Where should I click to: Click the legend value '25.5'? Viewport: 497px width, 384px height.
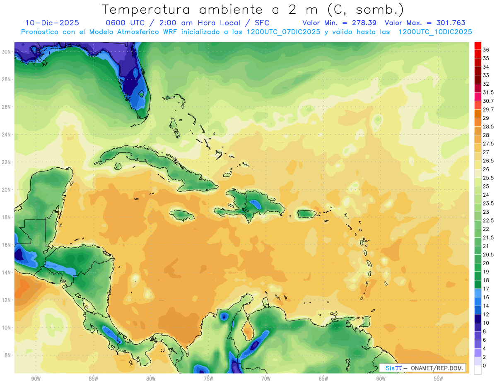pyautogui.click(x=488, y=178)
